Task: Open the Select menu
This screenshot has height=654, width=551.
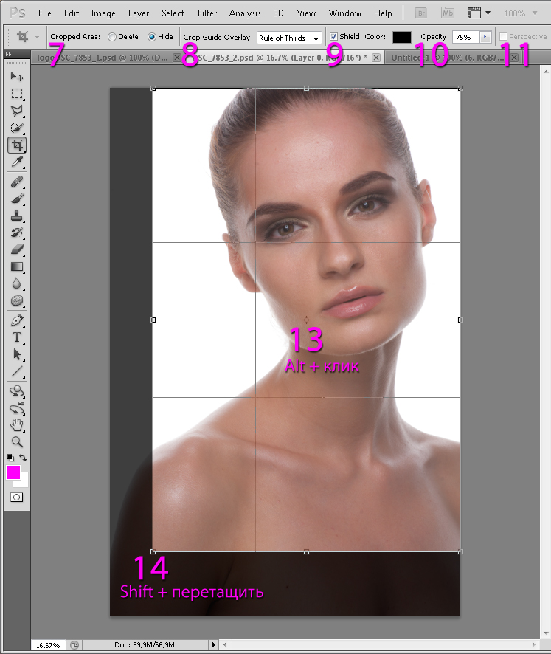Action: (x=173, y=13)
